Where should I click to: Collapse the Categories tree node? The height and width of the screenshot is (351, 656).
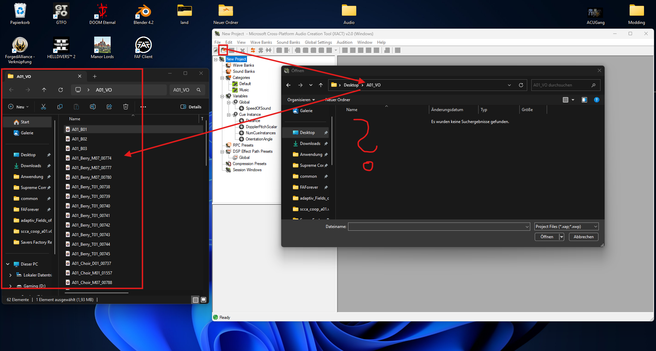(x=222, y=78)
